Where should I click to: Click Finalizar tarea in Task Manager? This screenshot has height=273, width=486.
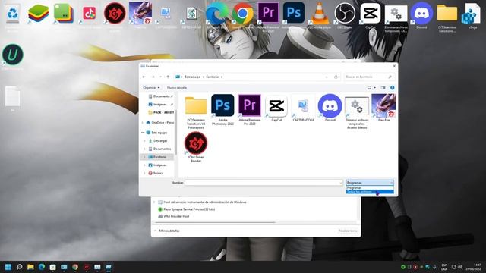(x=348, y=231)
